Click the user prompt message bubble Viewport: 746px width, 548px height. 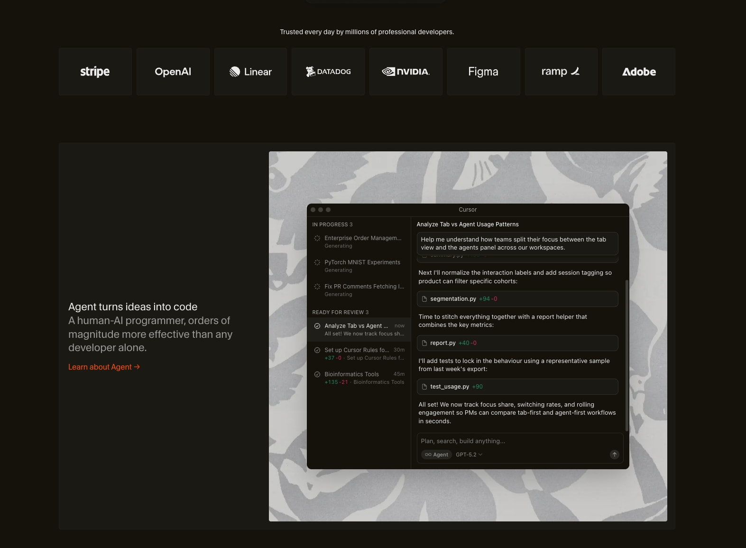[x=517, y=243]
